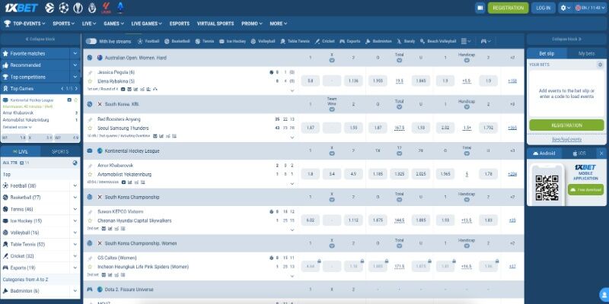Open the blue Serie A shortcut icon

coord(120,8)
